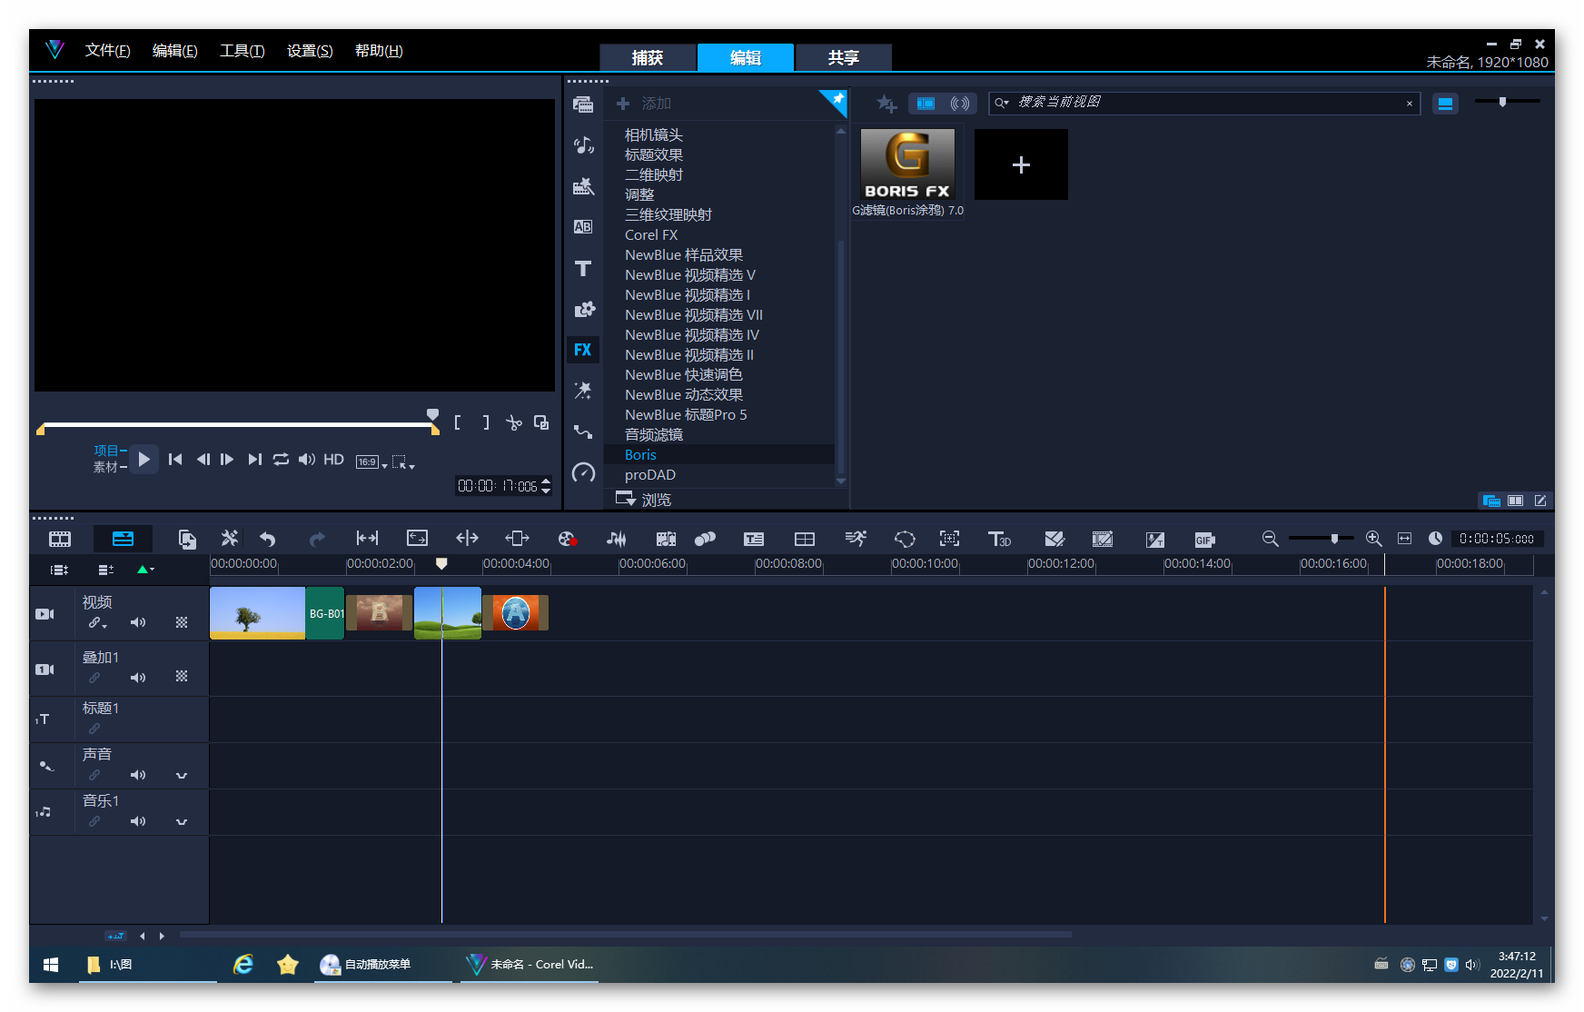Open the Template library panel icon
The height and width of the screenshot is (1012, 1584).
pos(583,186)
